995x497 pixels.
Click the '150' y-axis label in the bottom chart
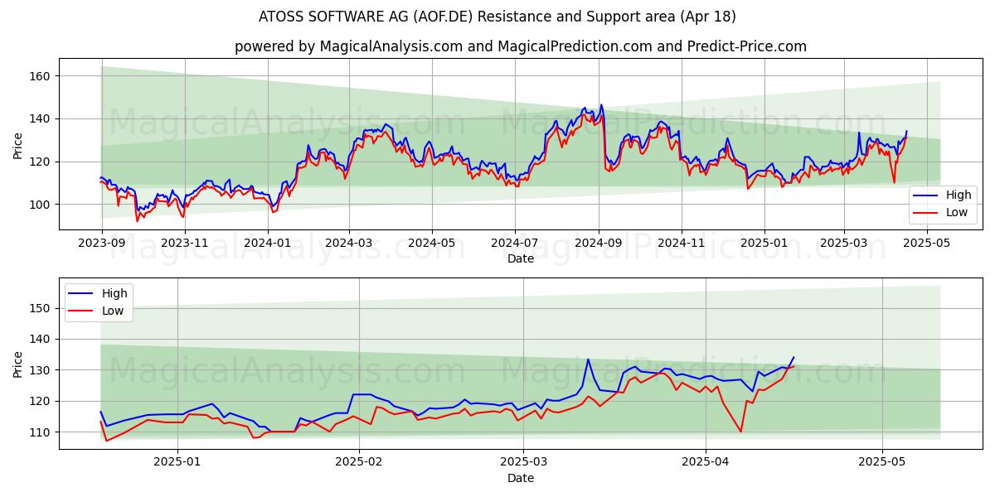click(x=41, y=308)
